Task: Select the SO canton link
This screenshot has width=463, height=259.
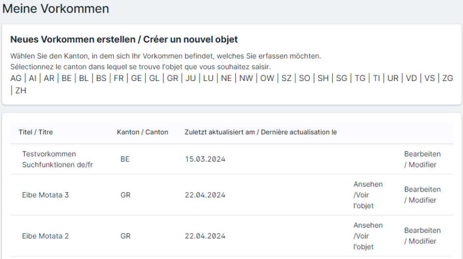Action: tap(304, 78)
